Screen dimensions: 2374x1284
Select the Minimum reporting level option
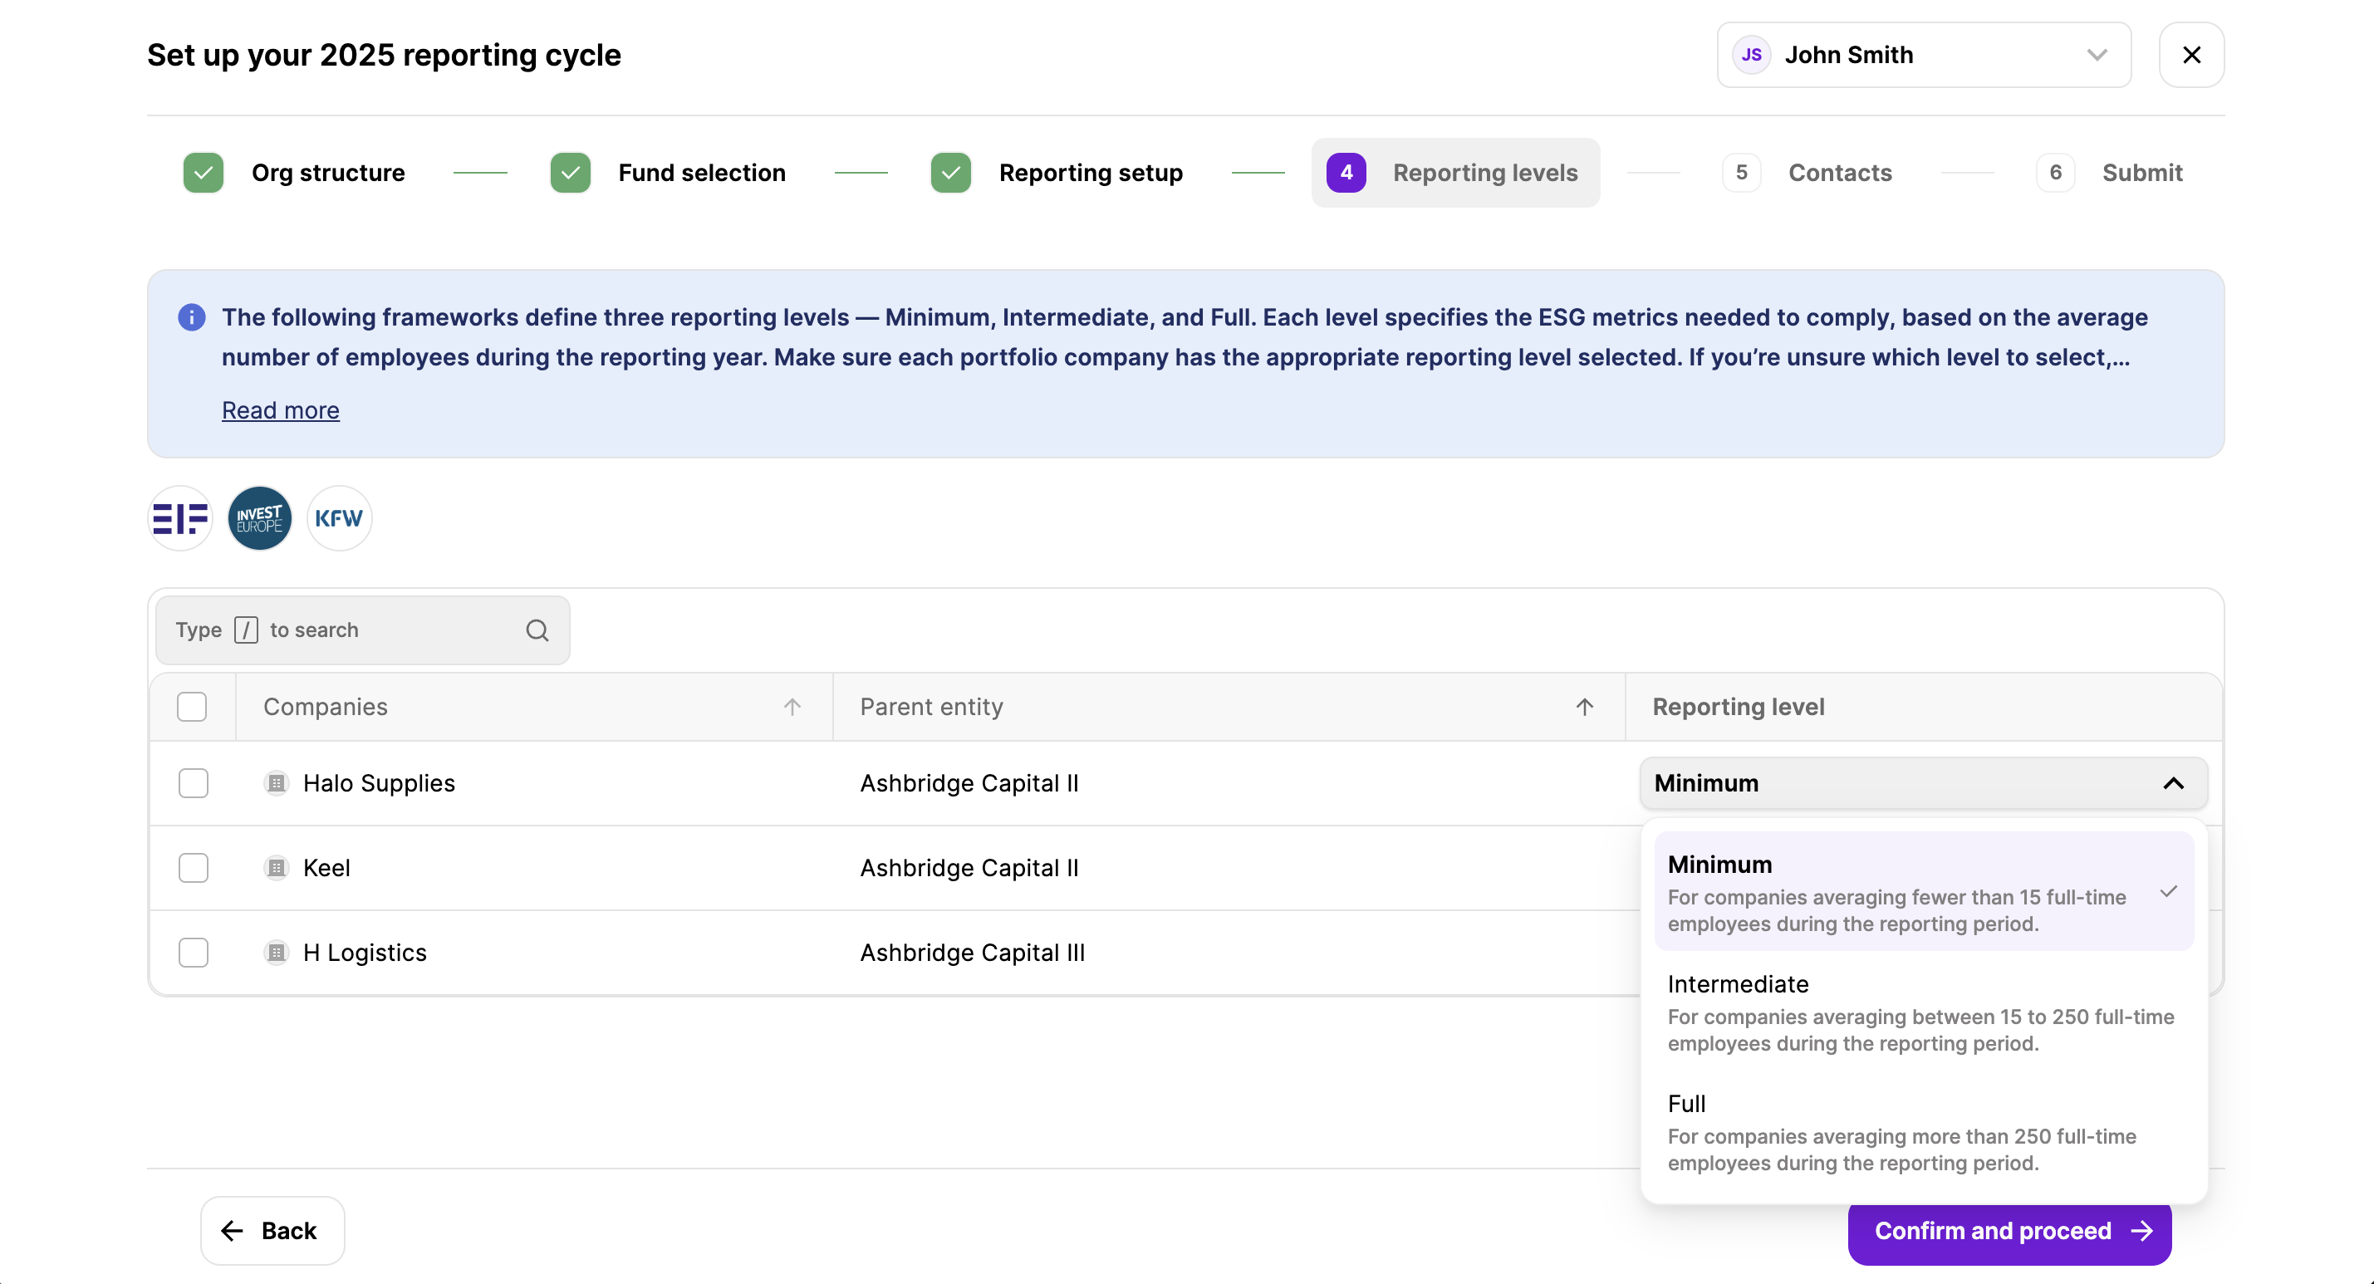pos(1925,891)
